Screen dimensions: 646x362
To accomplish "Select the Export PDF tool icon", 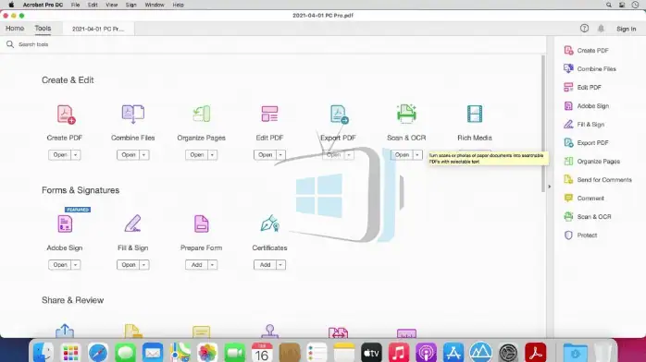I will tap(339, 115).
